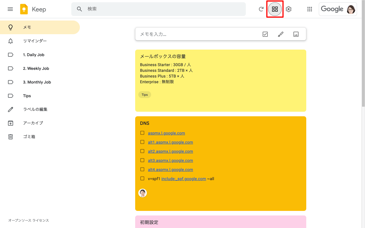365x228 pixels.
Task: Select the 1. Daily Job label
Action: click(34, 55)
